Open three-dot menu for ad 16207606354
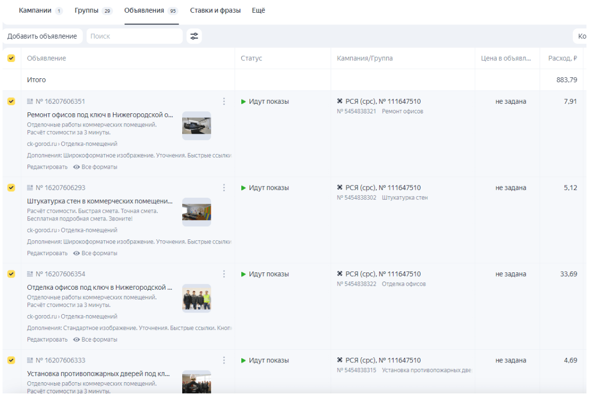589x399 pixels. 224,274
